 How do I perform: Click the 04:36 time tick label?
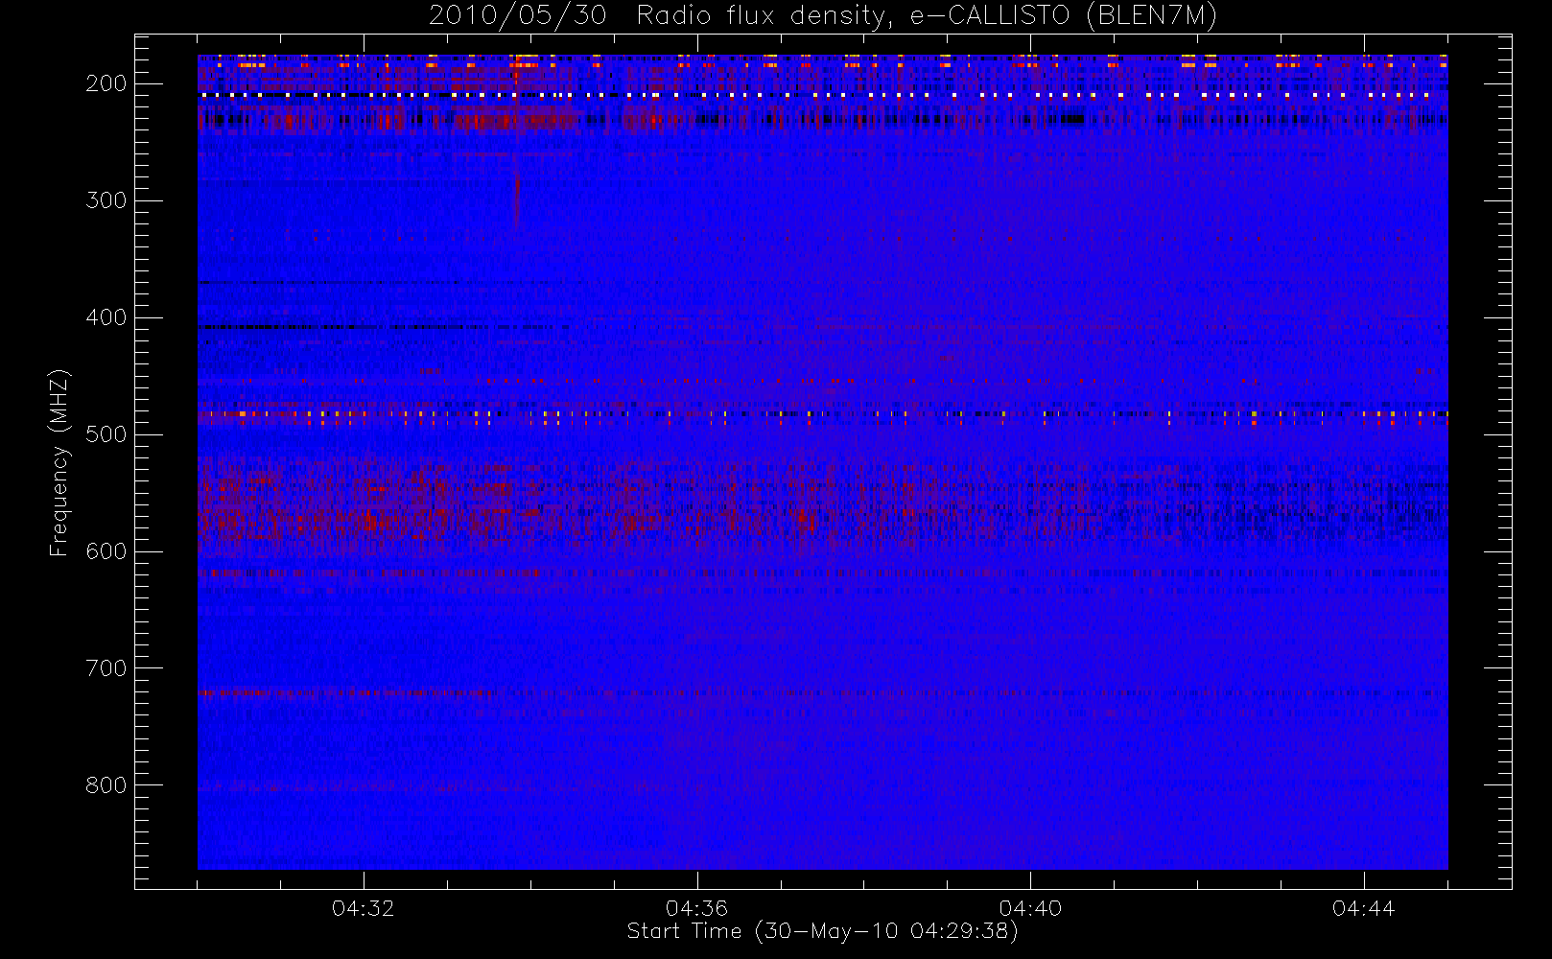coord(697,908)
